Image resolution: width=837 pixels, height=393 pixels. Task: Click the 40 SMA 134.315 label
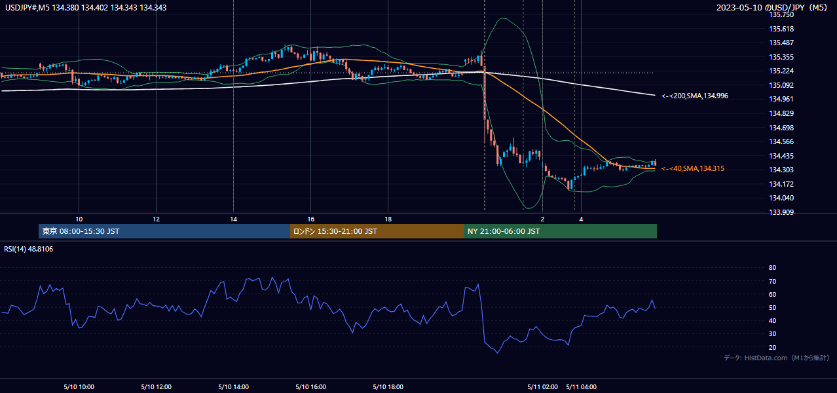pyautogui.click(x=692, y=169)
